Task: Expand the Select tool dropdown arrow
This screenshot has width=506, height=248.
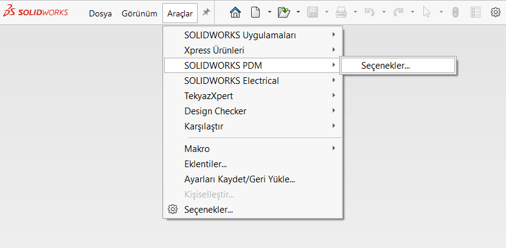Action: coord(441,12)
